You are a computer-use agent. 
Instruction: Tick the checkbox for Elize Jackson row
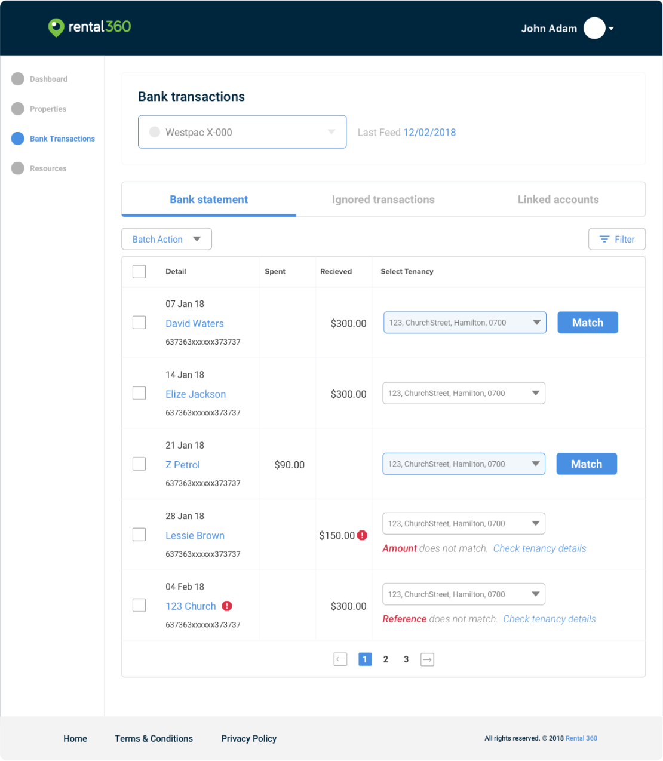pos(139,393)
